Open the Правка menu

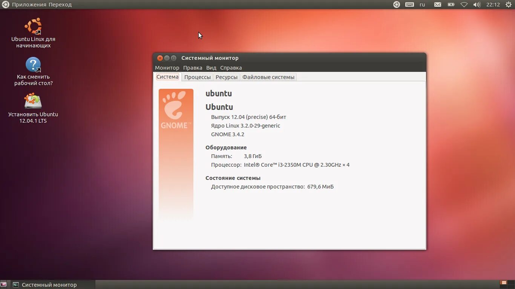(193, 68)
